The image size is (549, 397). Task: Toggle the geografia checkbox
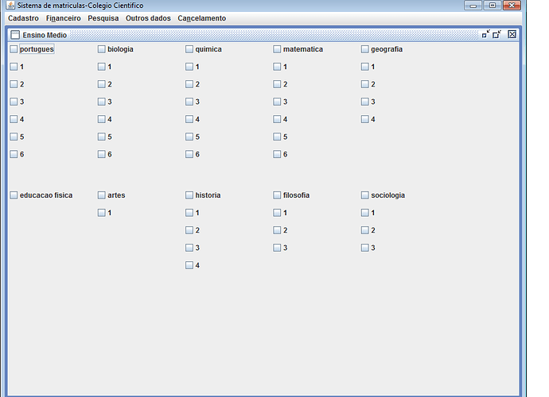click(x=382, y=49)
